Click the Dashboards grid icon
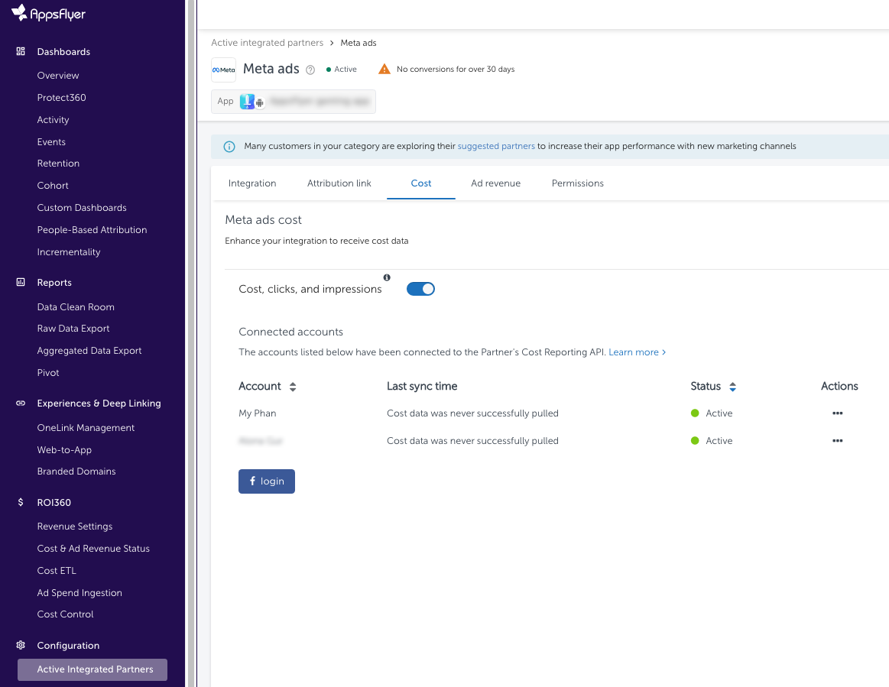Image resolution: width=889 pixels, height=687 pixels. coord(21,52)
